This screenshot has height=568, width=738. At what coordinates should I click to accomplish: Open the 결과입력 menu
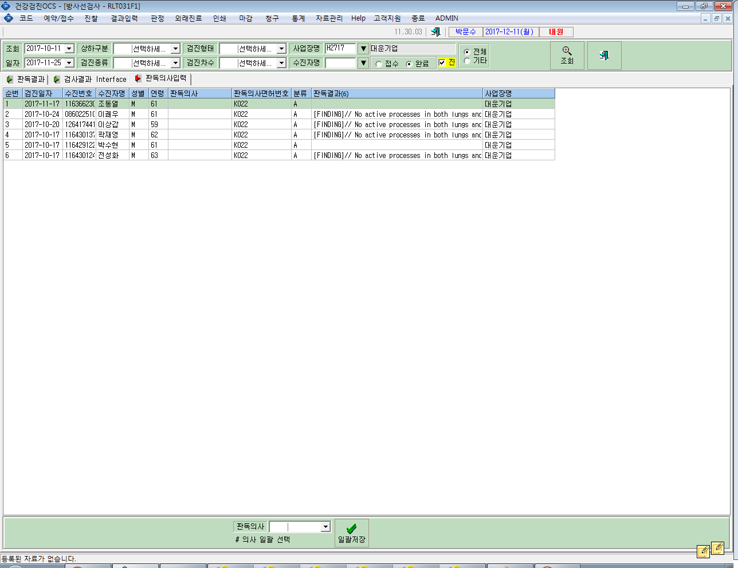coord(124,18)
